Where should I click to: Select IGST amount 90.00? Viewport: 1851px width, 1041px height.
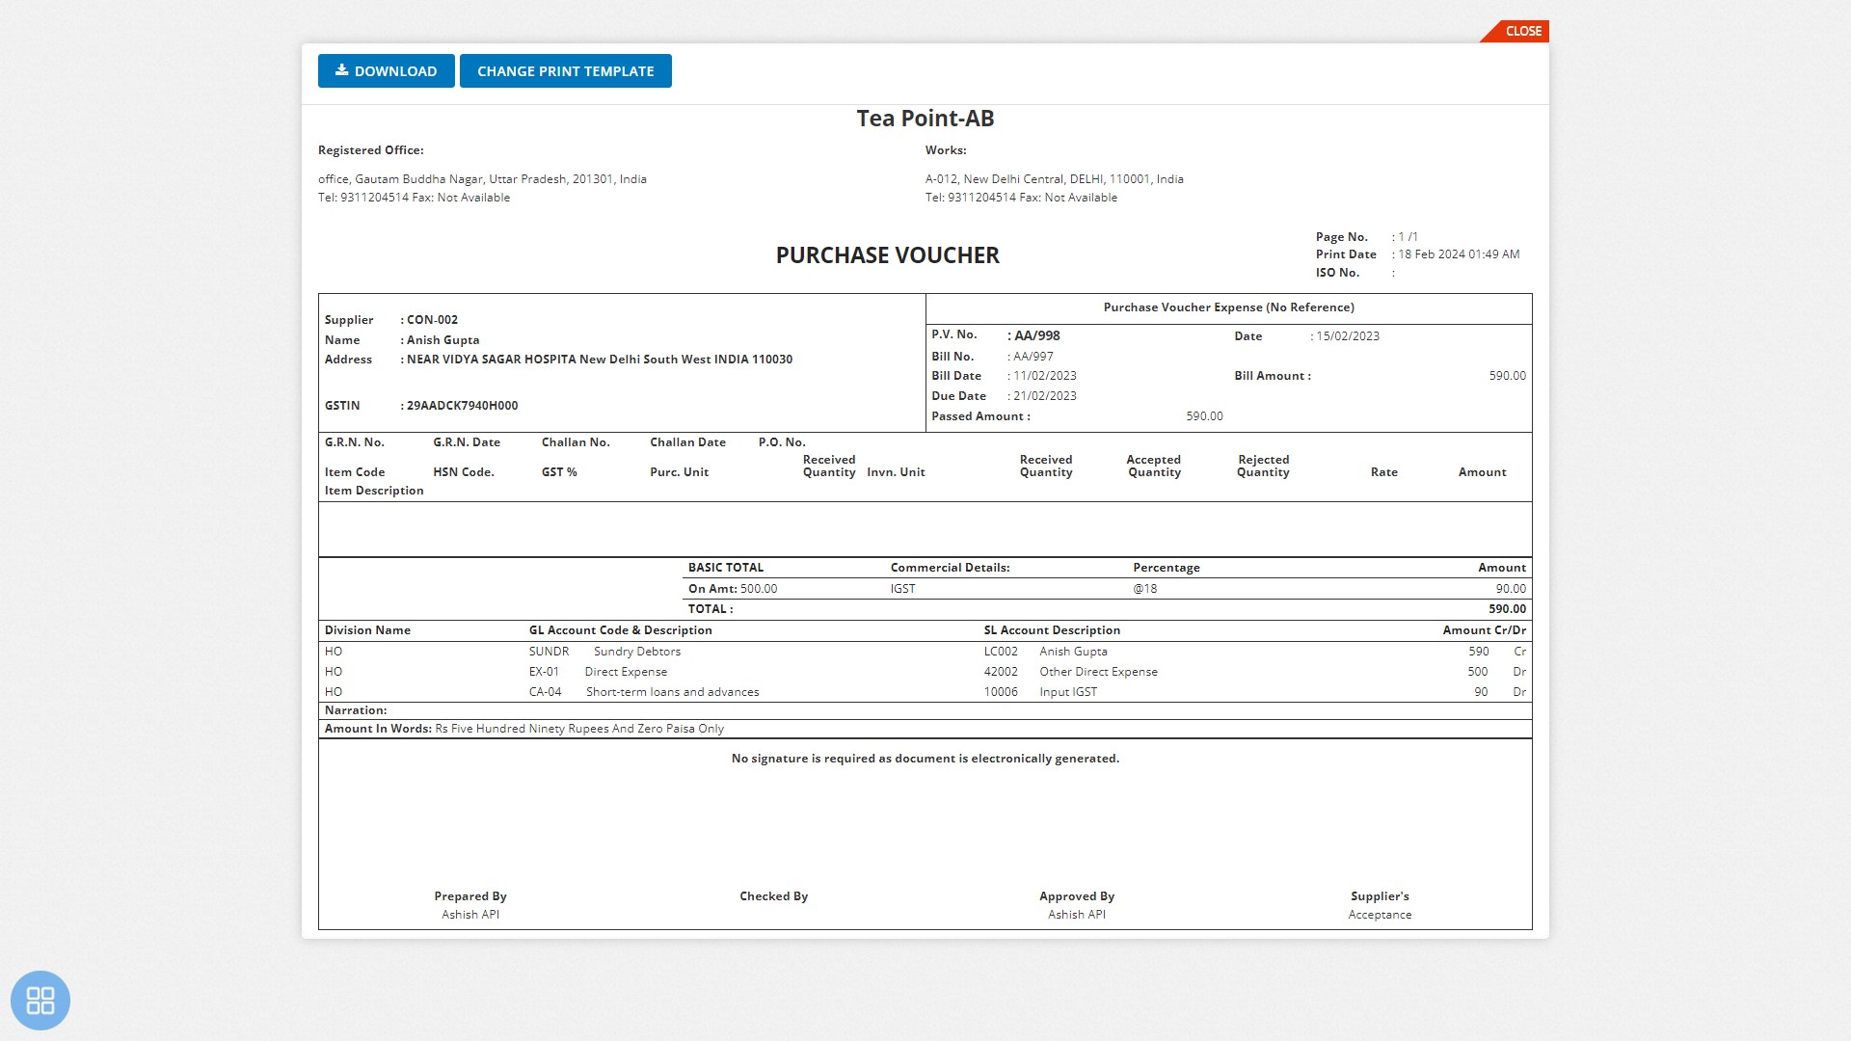point(1511,589)
